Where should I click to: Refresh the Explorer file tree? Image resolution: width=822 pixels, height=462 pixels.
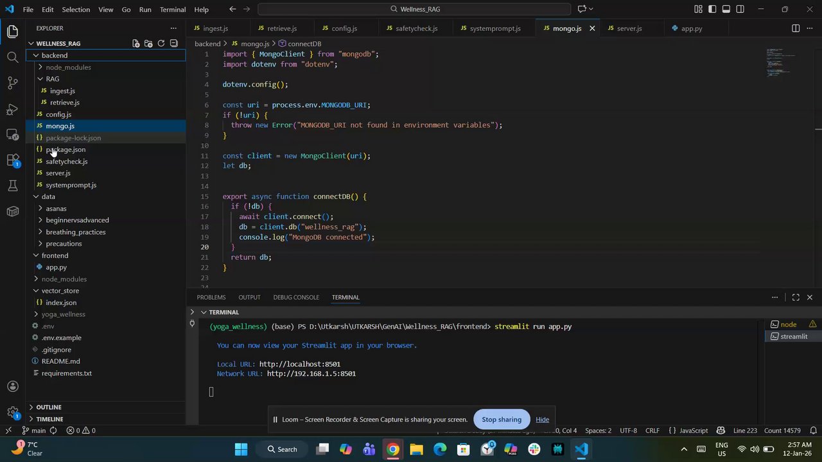pos(161,44)
